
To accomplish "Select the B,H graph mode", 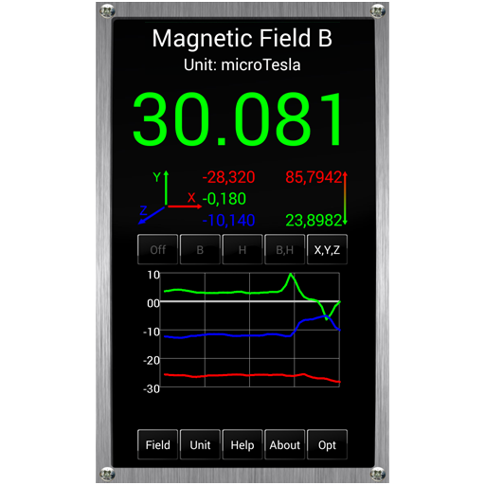I will click(x=284, y=249).
